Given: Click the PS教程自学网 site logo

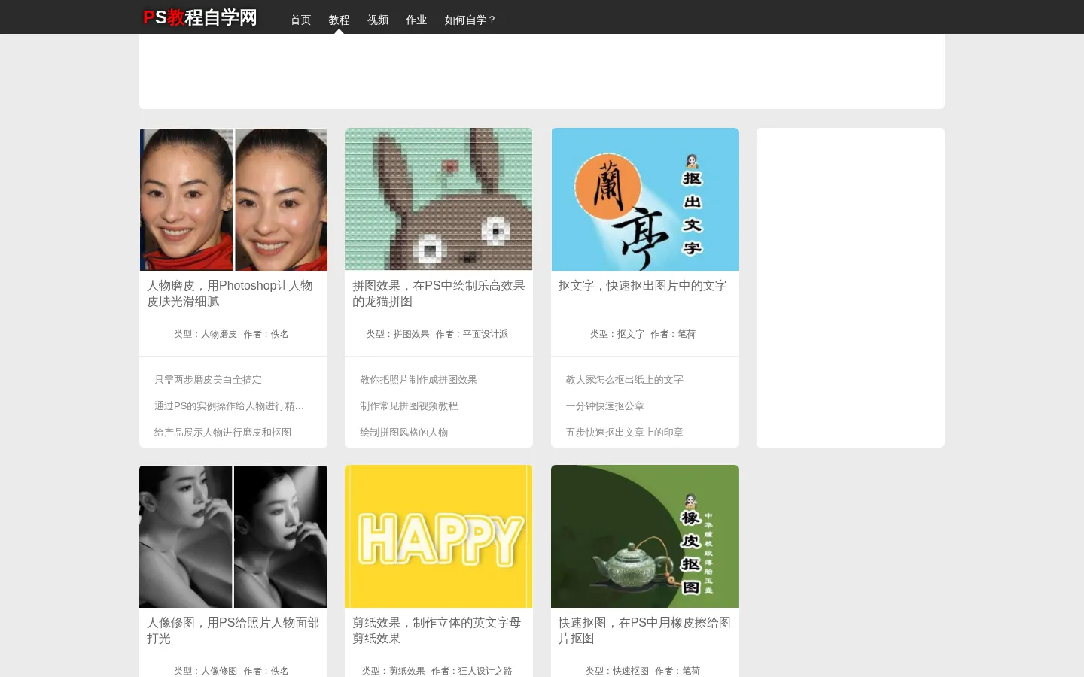Looking at the screenshot, I should 200,17.
